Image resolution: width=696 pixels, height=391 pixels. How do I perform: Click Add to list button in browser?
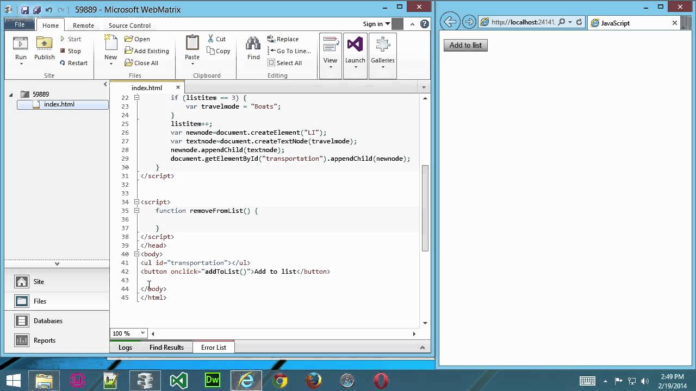point(465,45)
